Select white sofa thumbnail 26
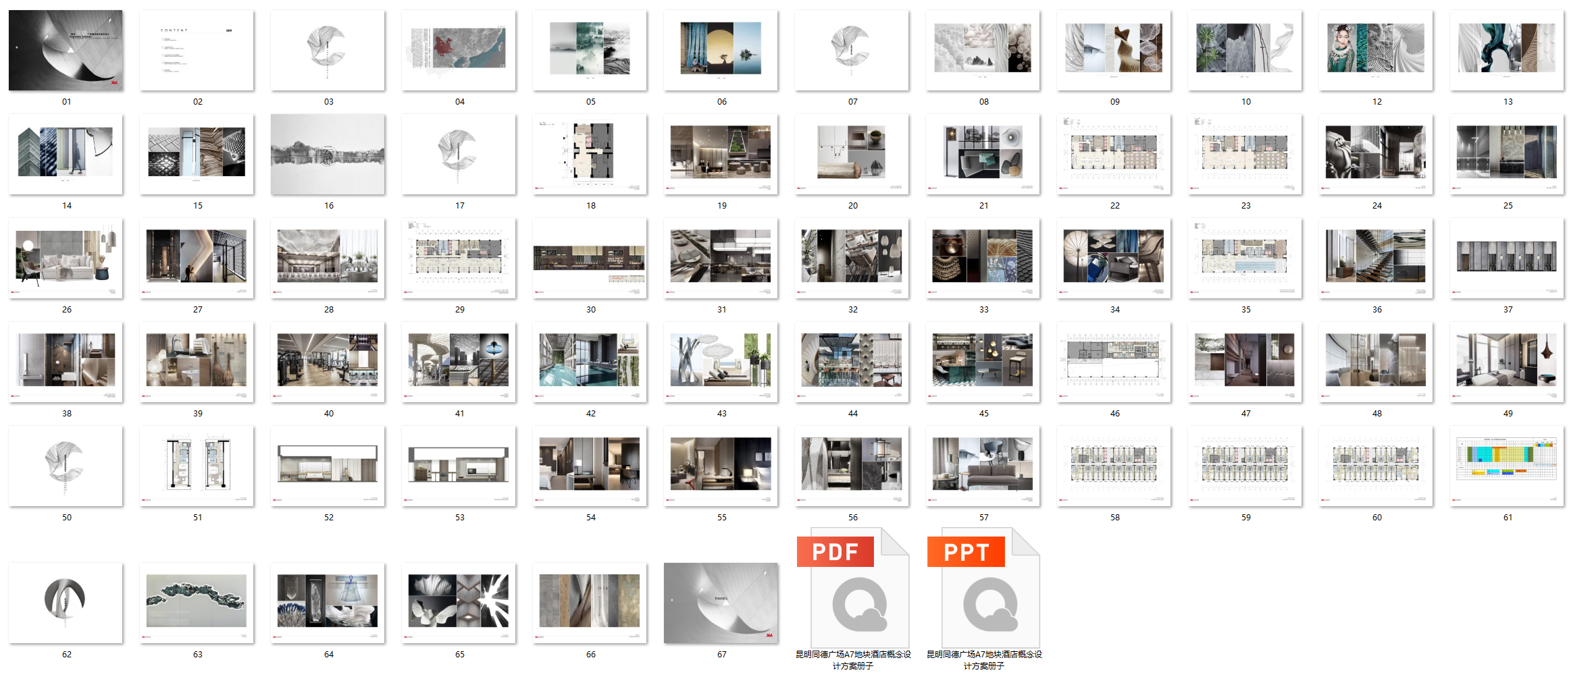 (x=66, y=258)
